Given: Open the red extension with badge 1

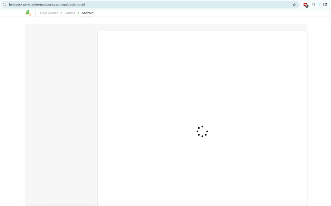Looking at the screenshot, I should (x=305, y=5).
